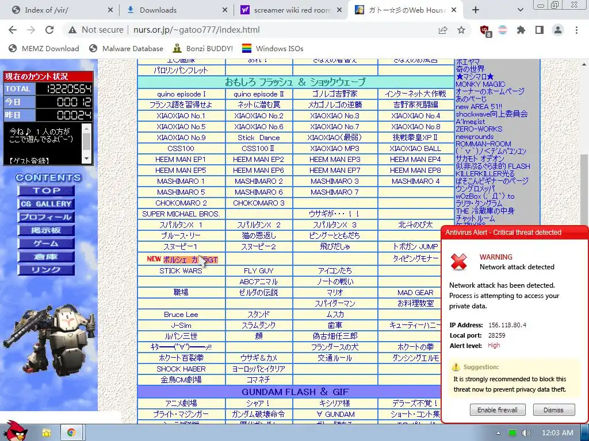Expand the tab search dropdown
The width and height of the screenshot is (589, 441).
520,10
